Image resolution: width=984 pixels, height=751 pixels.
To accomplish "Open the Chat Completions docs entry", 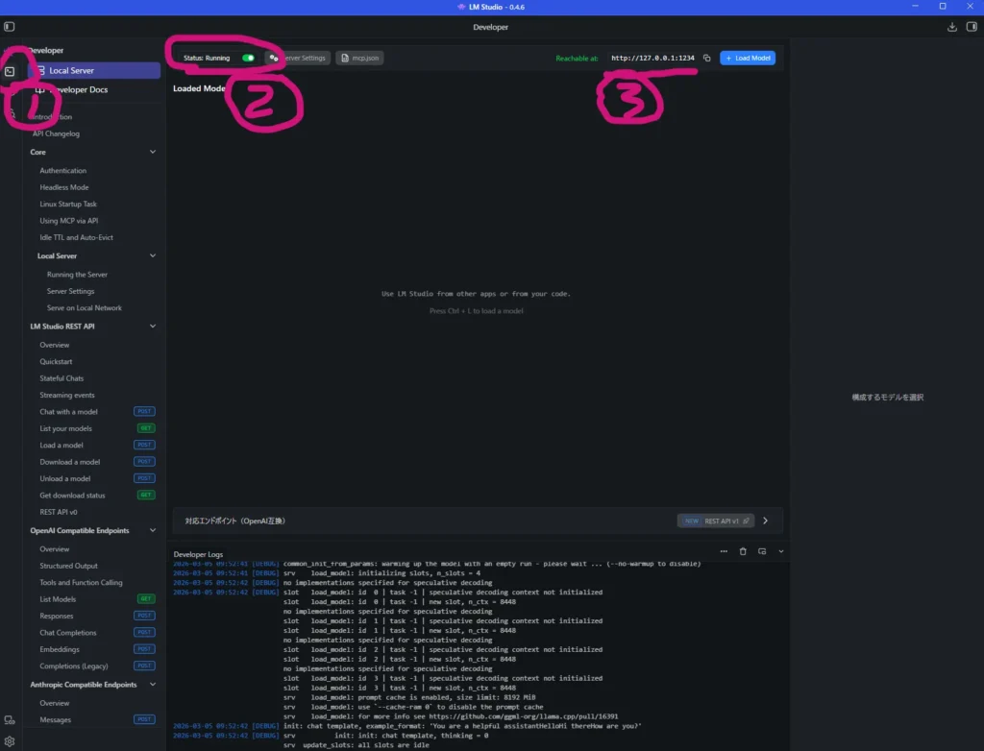I will click(x=67, y=633).
